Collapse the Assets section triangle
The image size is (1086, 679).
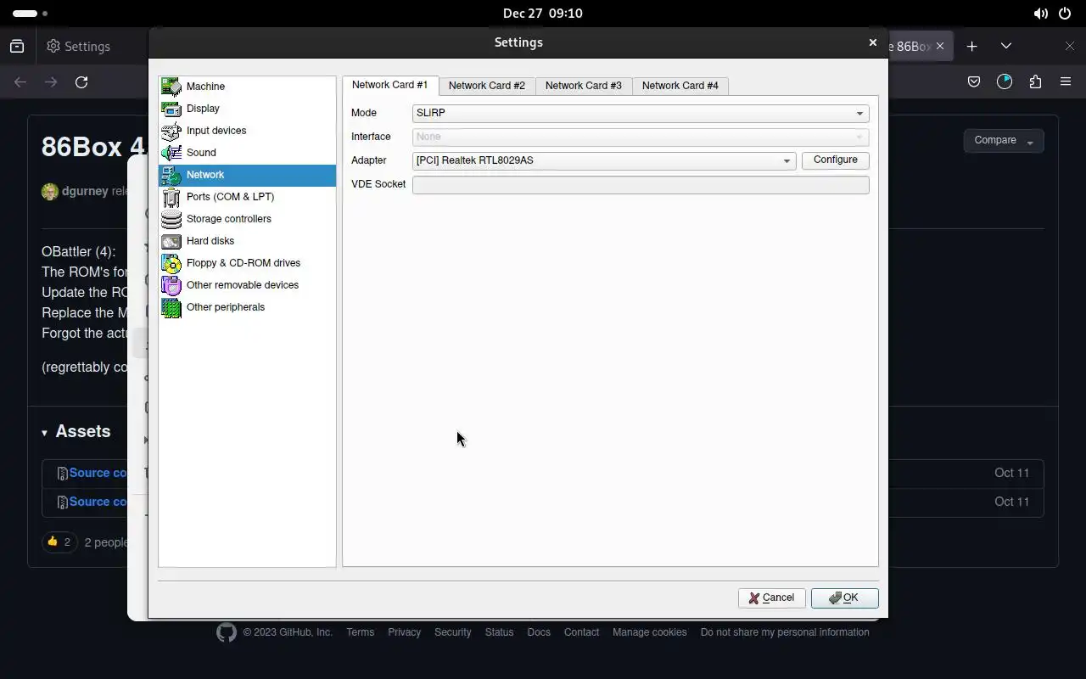point(44,433)
